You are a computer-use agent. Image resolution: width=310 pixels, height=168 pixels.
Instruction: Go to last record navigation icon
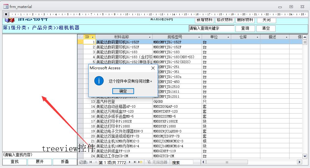[x=135, y=162]
